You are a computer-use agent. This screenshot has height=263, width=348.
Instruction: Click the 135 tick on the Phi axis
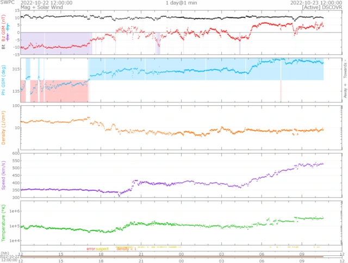(16, 91)
